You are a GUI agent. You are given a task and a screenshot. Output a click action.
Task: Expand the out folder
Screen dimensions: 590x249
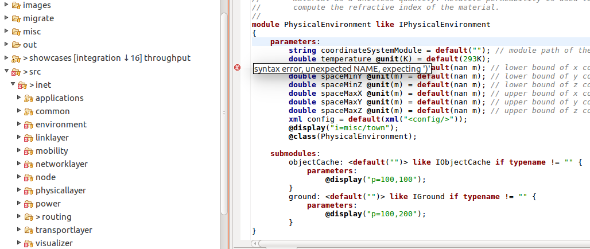[x=6, y=44]
